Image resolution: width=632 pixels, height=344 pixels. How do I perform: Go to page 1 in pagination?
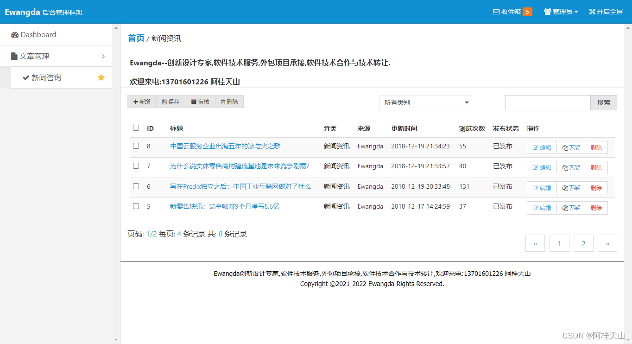tap(559, 243)
